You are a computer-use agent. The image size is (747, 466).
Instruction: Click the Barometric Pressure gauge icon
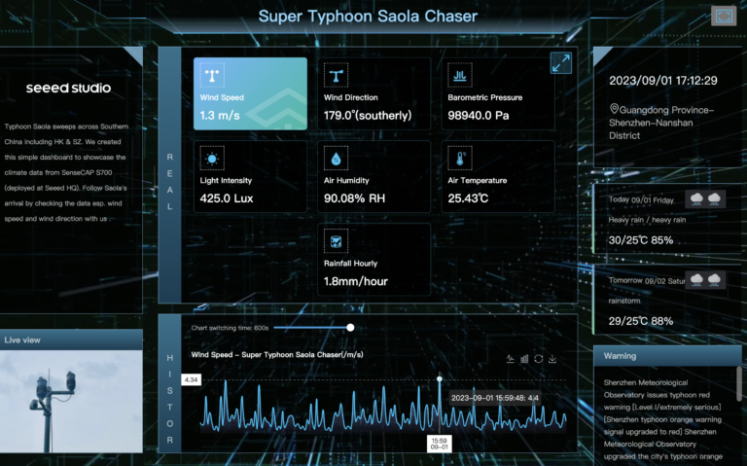(x=459, y=75)
